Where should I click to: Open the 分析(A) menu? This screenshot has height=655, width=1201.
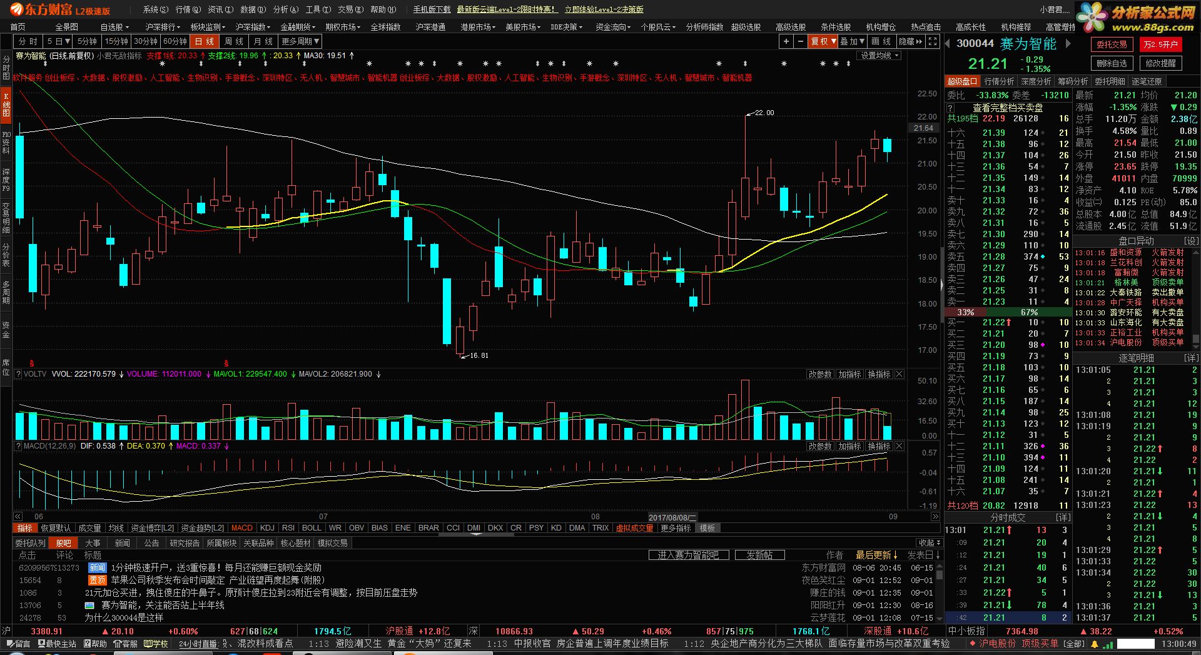click(286, 9)
